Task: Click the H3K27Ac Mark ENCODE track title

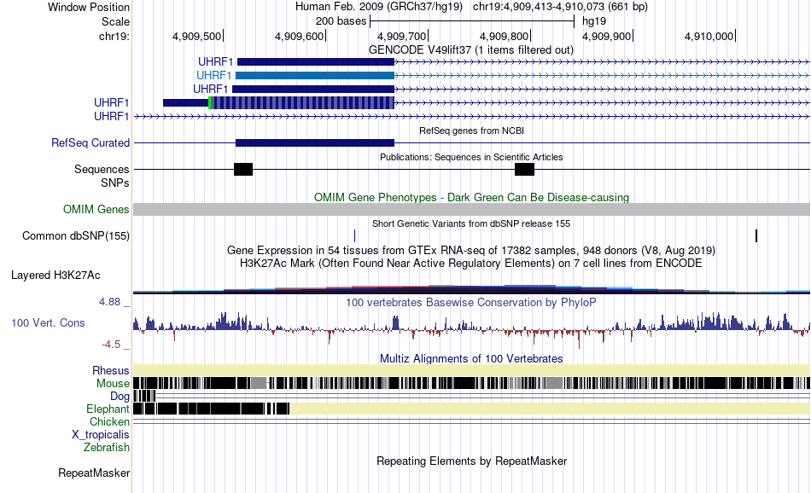Action: (471, 264)
